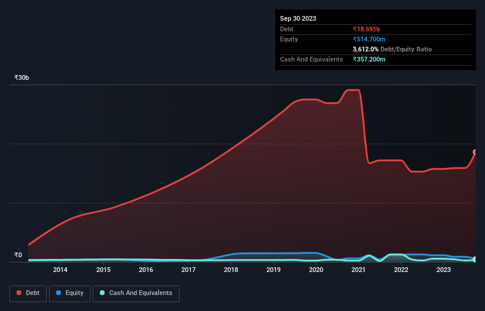This screenshot has height=311, width=485.
Task: Click the 2016 x-axis label
Action: (x=146, y=270)
